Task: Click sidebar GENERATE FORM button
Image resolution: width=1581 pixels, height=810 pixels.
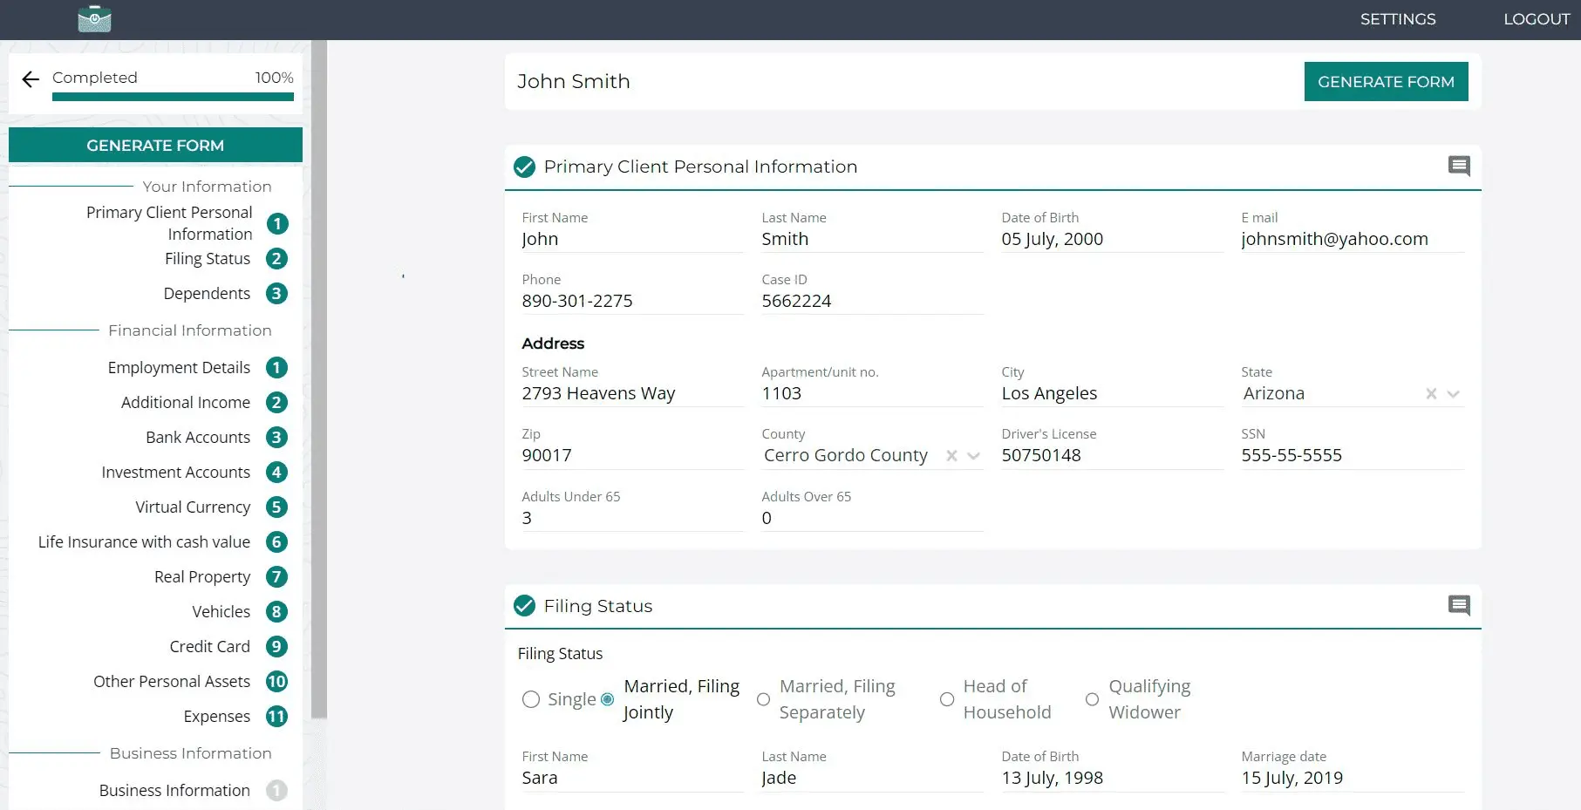Action: pos(155,145)
